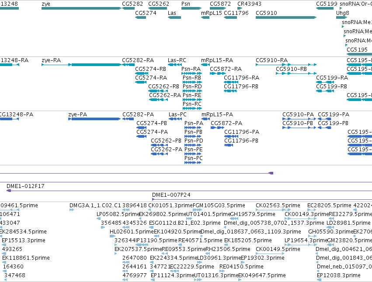Click the zye gene label in top track
This screenshot has height=282, width=372.
pyautogui.click(x=46, y=4)
